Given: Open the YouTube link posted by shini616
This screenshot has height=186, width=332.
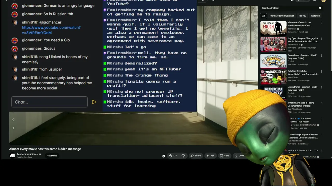Looking at the screenshot, I should [x=51, y=30].
